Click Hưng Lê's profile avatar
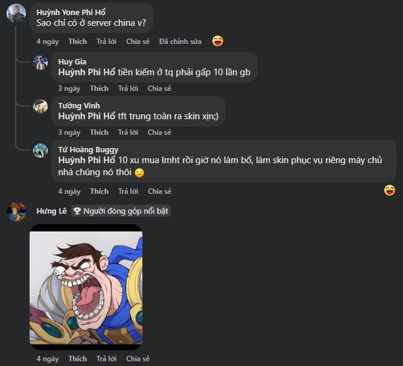The image size is (403, 366). pyautogui.click(x=16, y=212)
